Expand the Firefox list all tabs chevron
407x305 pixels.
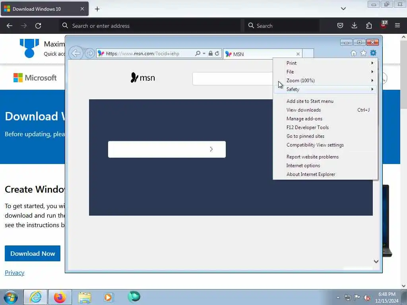tap(343, 9)
